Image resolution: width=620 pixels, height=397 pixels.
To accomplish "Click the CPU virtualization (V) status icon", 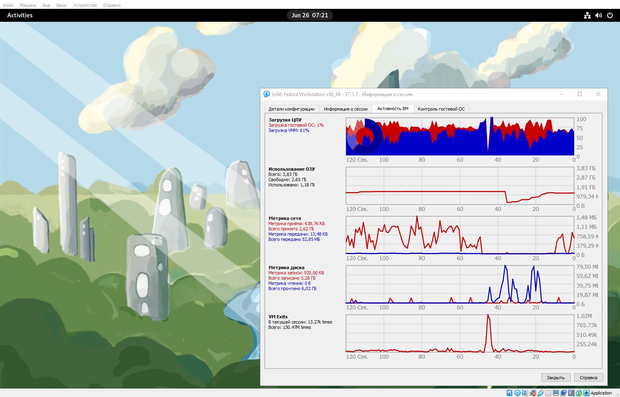I will [x=571, y=393].
